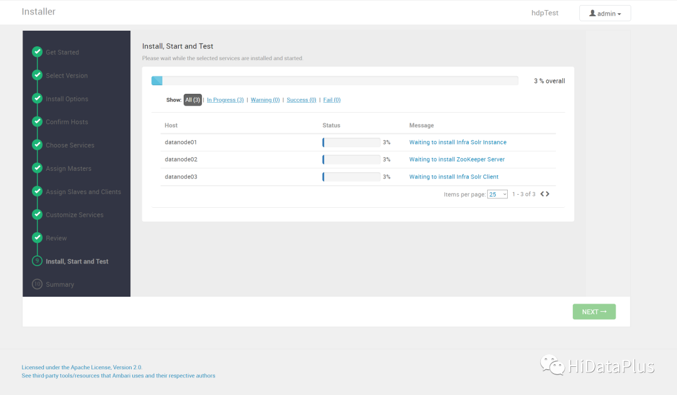The width and height of the screenshot is (677, 395).
Task: Open the admin user dropdown
Action: pyautogui.click(x=604, y=13)
